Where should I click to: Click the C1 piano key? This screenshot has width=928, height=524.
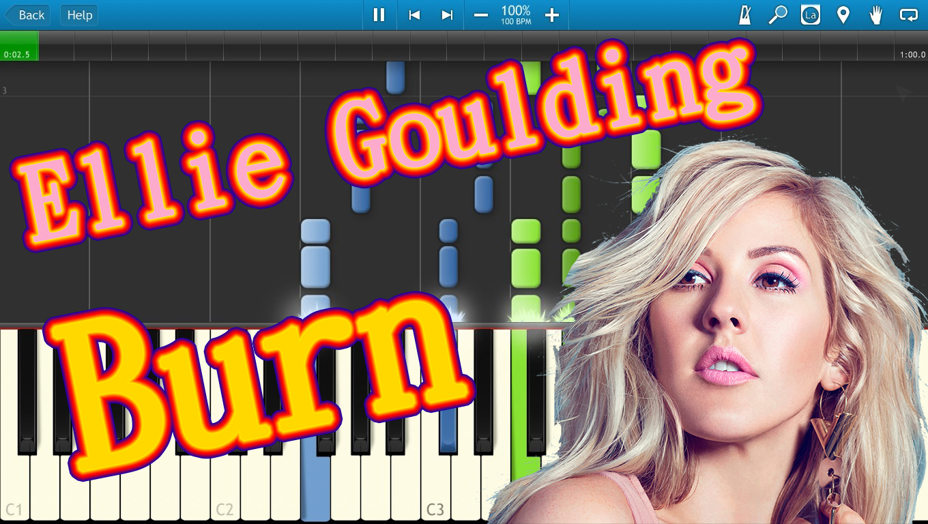click(x=14, y=489)
